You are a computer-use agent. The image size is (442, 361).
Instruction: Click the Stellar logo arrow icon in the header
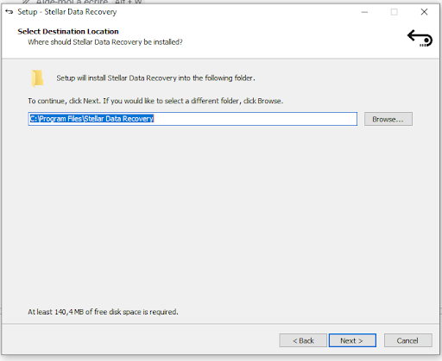coord(420,38)
